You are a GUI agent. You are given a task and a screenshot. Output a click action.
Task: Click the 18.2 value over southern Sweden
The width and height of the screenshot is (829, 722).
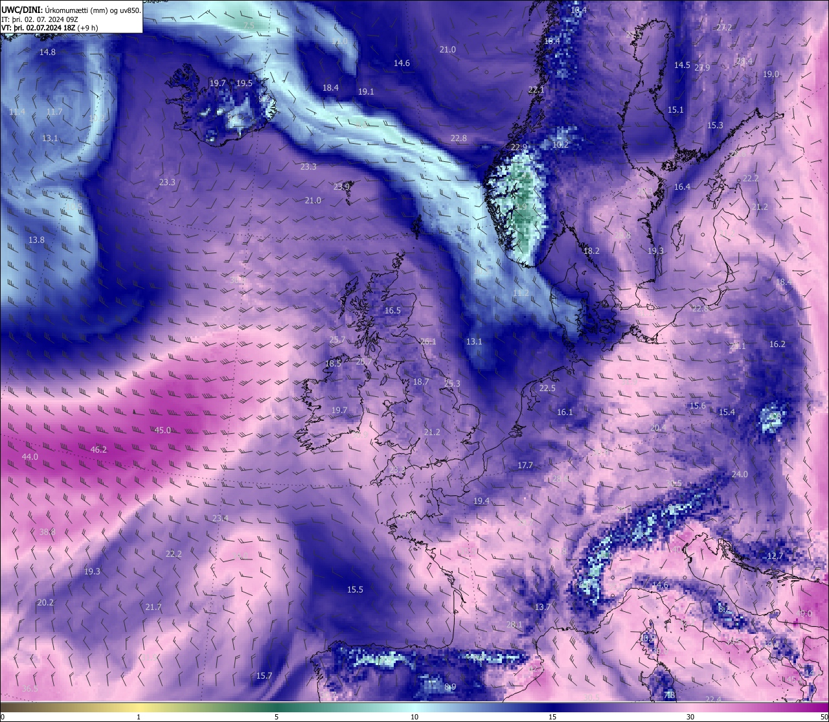(591, 251)
